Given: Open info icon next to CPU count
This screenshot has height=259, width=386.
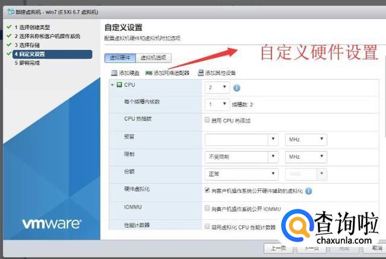Looking at the screenshot, I should coord(236,88).
